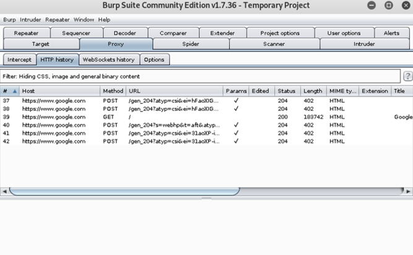Click the left scrollbar arrow
This screenshot has width=413, height=255.
coord(4,191)
